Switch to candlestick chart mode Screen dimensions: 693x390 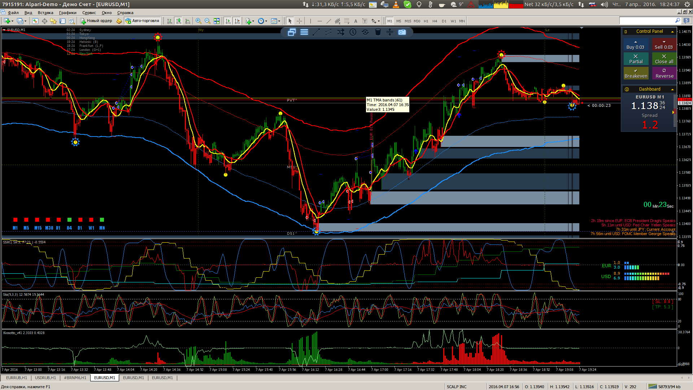179,21
